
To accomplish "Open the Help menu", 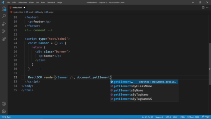I will coord(59,2).
